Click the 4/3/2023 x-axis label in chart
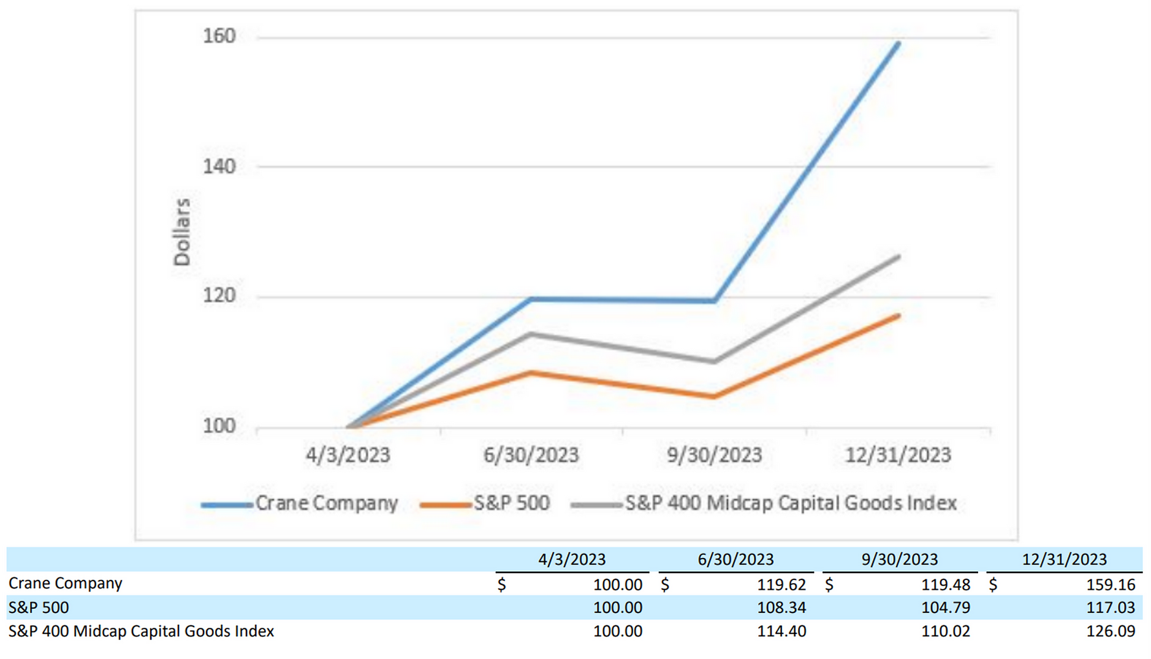This screenshot has width=1151, height=659. coord(348,455)
